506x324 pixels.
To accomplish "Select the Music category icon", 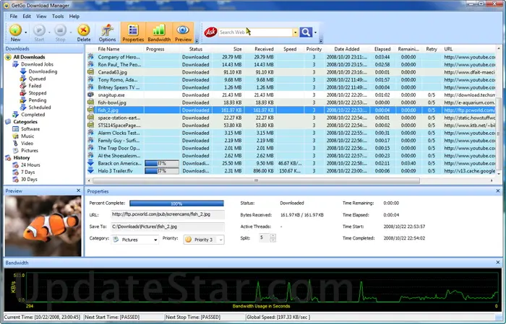I will click(x=15, y=136).
